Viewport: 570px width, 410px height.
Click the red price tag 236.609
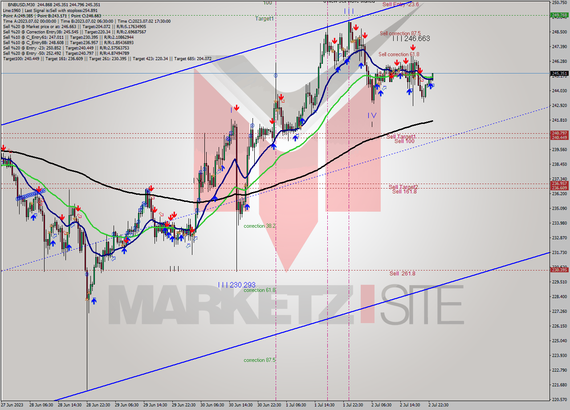[559, 188]
